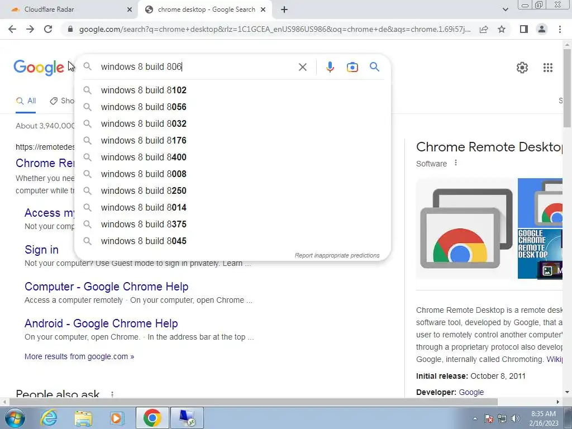Go back to previous page

[12, 29]
